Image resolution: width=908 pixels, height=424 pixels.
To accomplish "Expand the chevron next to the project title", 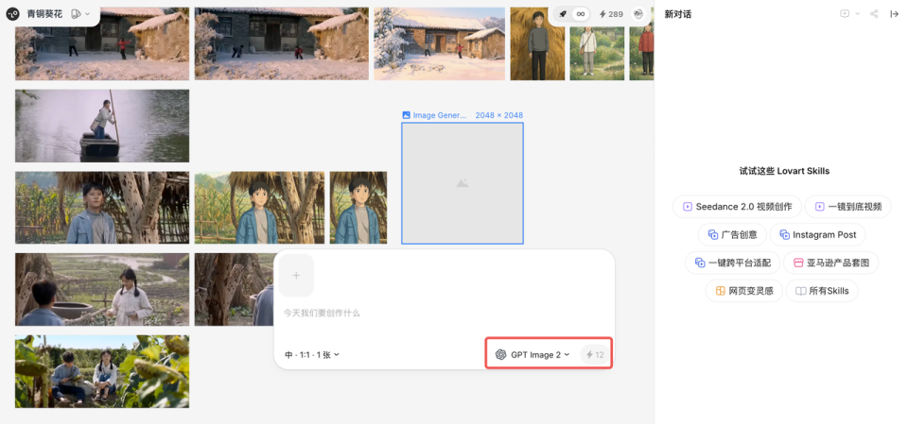I will pyautogui.click(x=87, y=14).
